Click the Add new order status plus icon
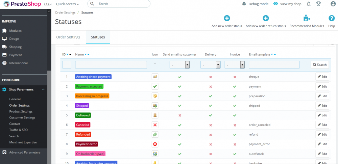The width and height of the screenshot is (338, 164). (227, 18)
